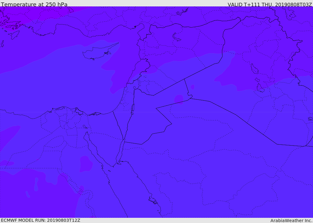Click the 'Temperature at 250 hPa' title
This screenshot has width=313, height=223.
point(34,4)
